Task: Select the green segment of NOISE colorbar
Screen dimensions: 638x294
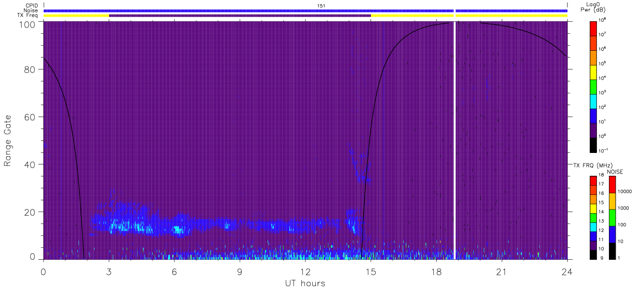Action: pyautogui.click(x=613, y=218)
